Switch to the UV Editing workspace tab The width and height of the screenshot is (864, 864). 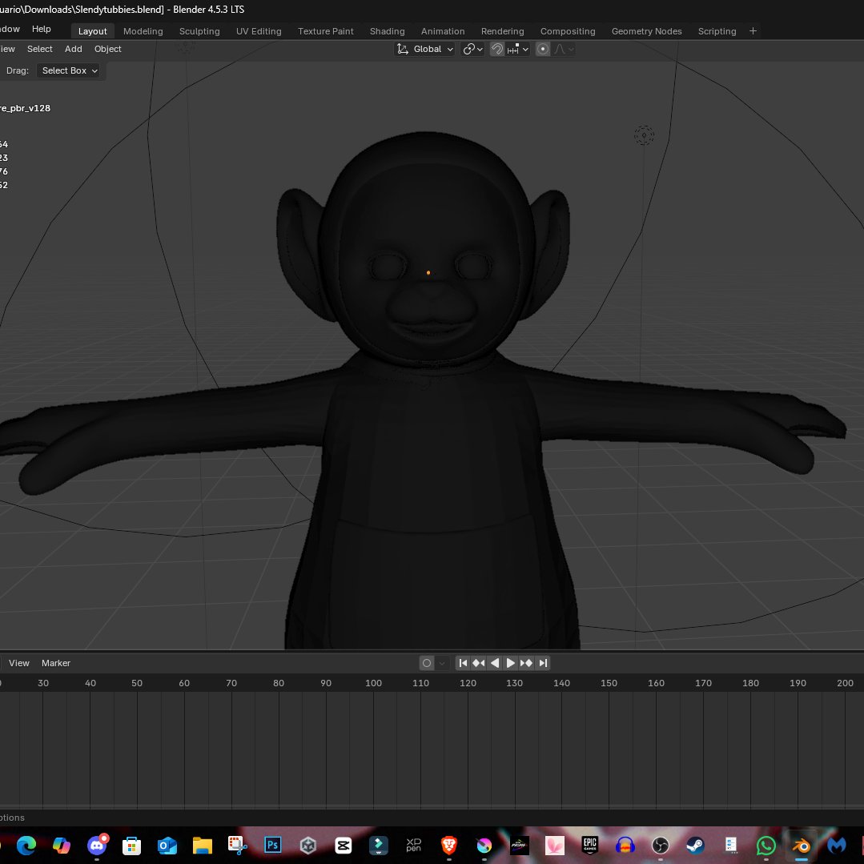[259, 31]
